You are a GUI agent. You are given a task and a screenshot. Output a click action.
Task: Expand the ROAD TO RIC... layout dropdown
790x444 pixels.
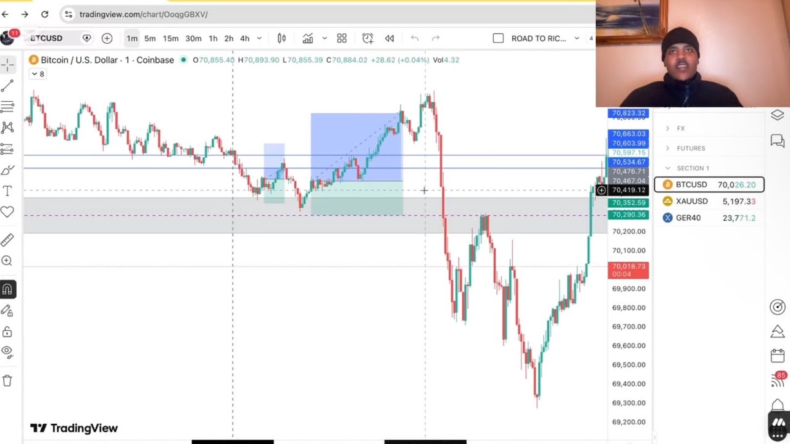click(x=576, y=38)
